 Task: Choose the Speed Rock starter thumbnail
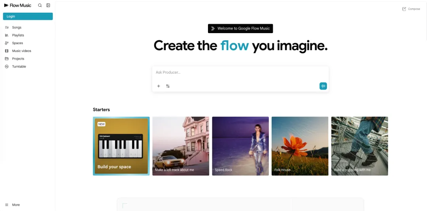tap(240, 146)
